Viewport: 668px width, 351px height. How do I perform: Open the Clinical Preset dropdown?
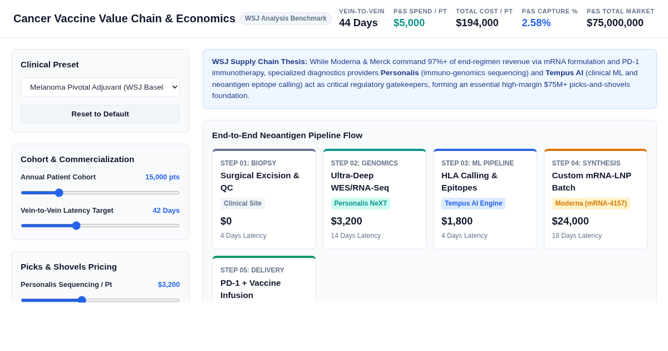click(100, 87)
